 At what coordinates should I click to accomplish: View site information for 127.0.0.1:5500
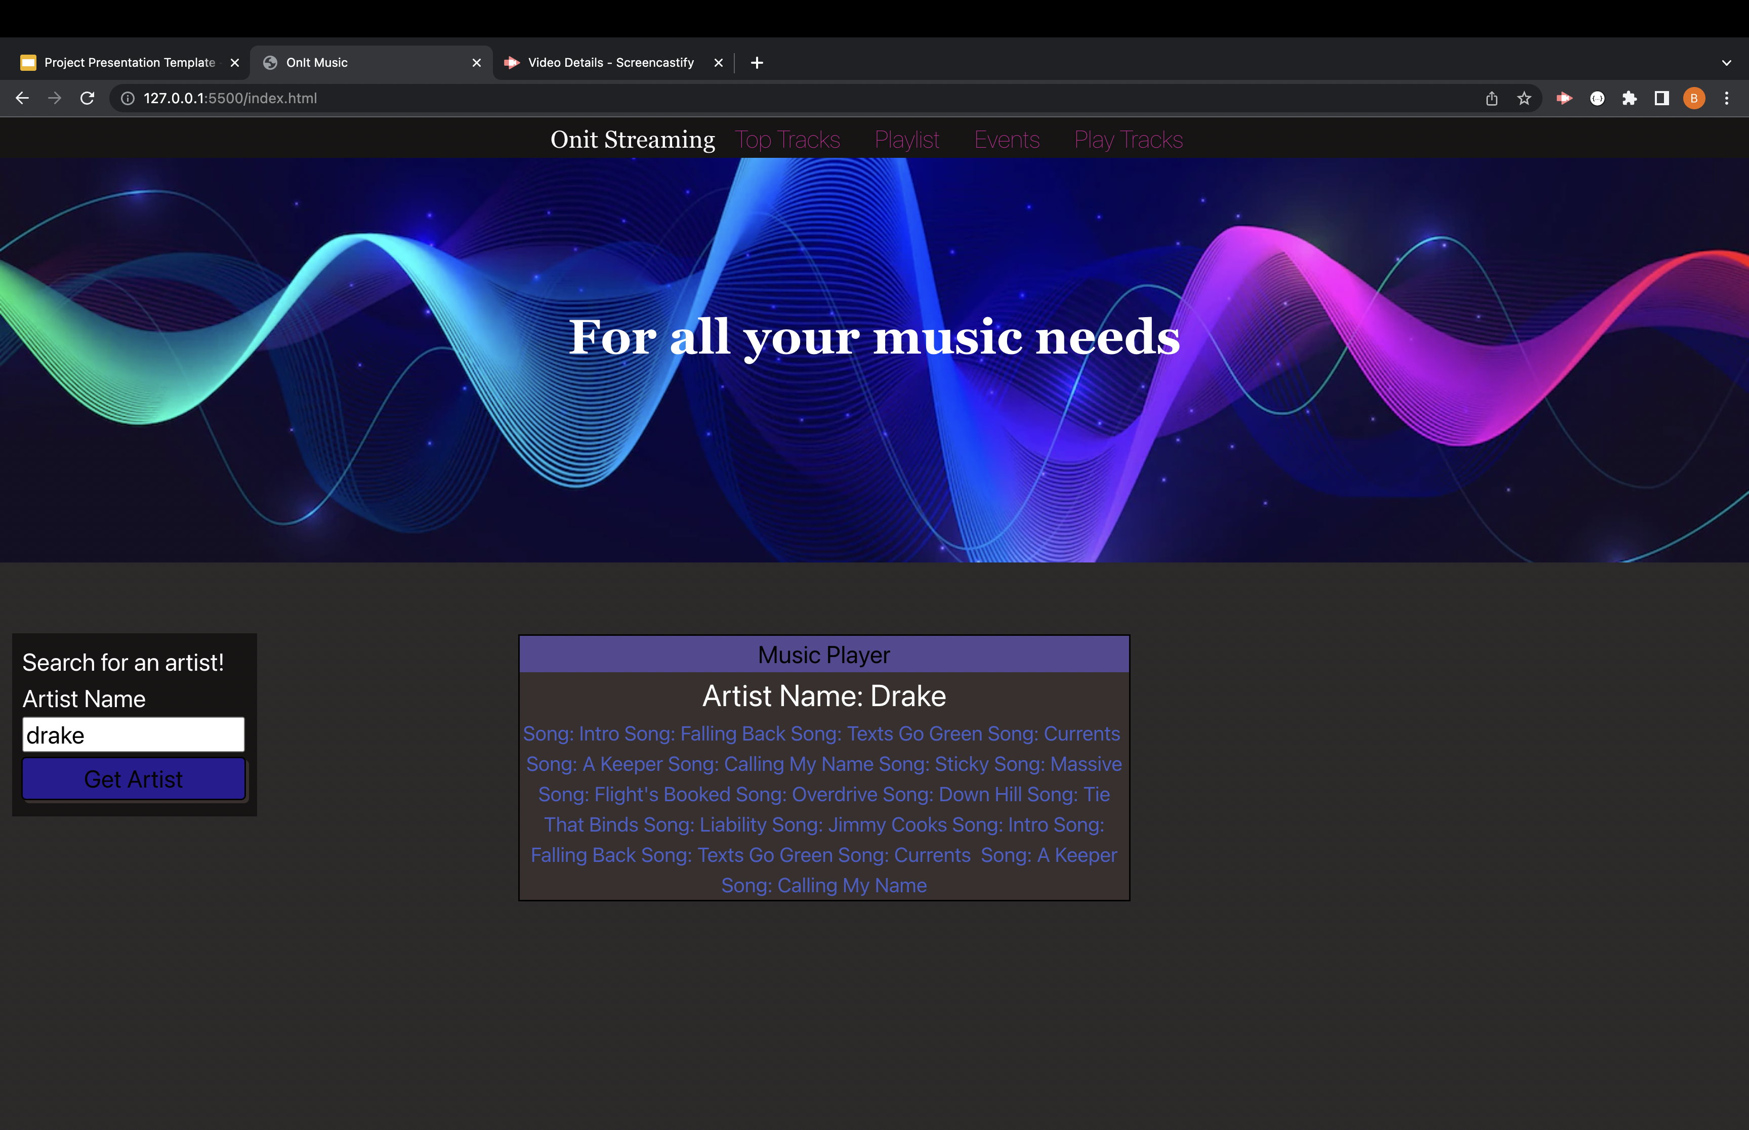click(x=127, y=98)
